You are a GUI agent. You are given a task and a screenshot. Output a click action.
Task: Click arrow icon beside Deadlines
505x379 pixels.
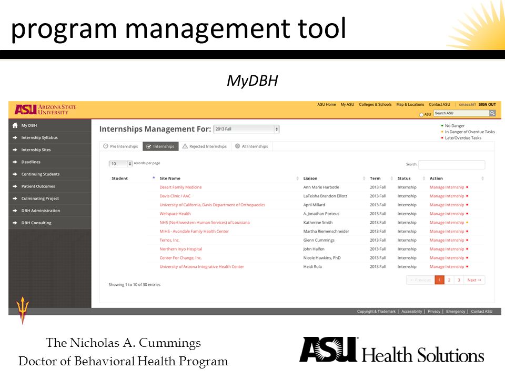pos(15,162)
